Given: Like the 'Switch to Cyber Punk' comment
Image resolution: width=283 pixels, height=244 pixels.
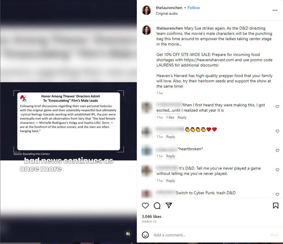Looking at the screenshot, I should (x=277, y=194).
